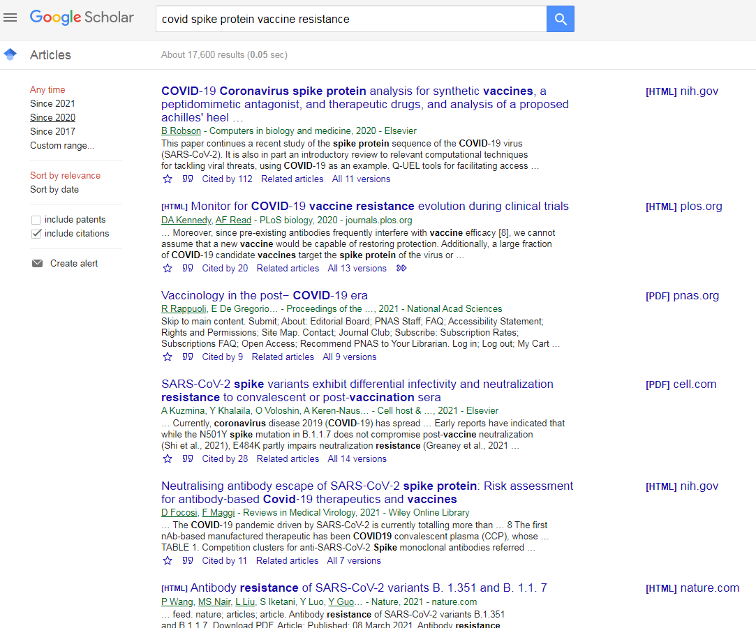This screenshot has height=628, width=756.
Task: Open Vaccinology in the post-COVID-19 era title
Action: click(264, 295)
